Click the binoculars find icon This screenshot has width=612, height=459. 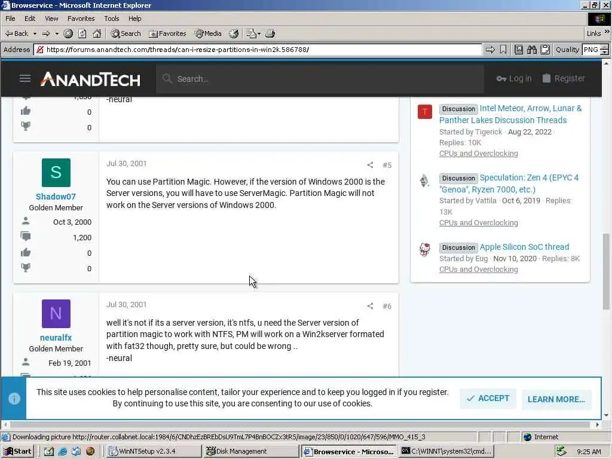point(531,50)
